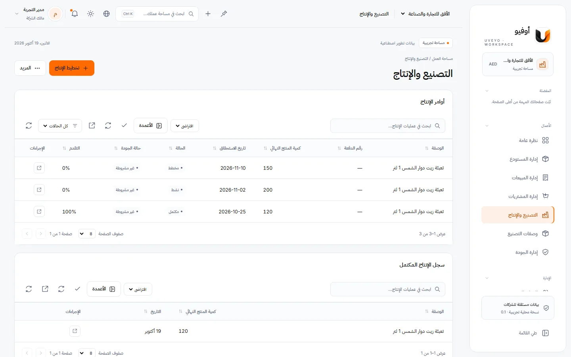Open the افتراضي view dropdown in أوامر الإنتاج
This screenshot has height=357, width=571.
click(x=185, y=126)
